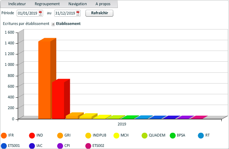Open the Indicateur menu
The image size is (229, 149).
[17, 4]
